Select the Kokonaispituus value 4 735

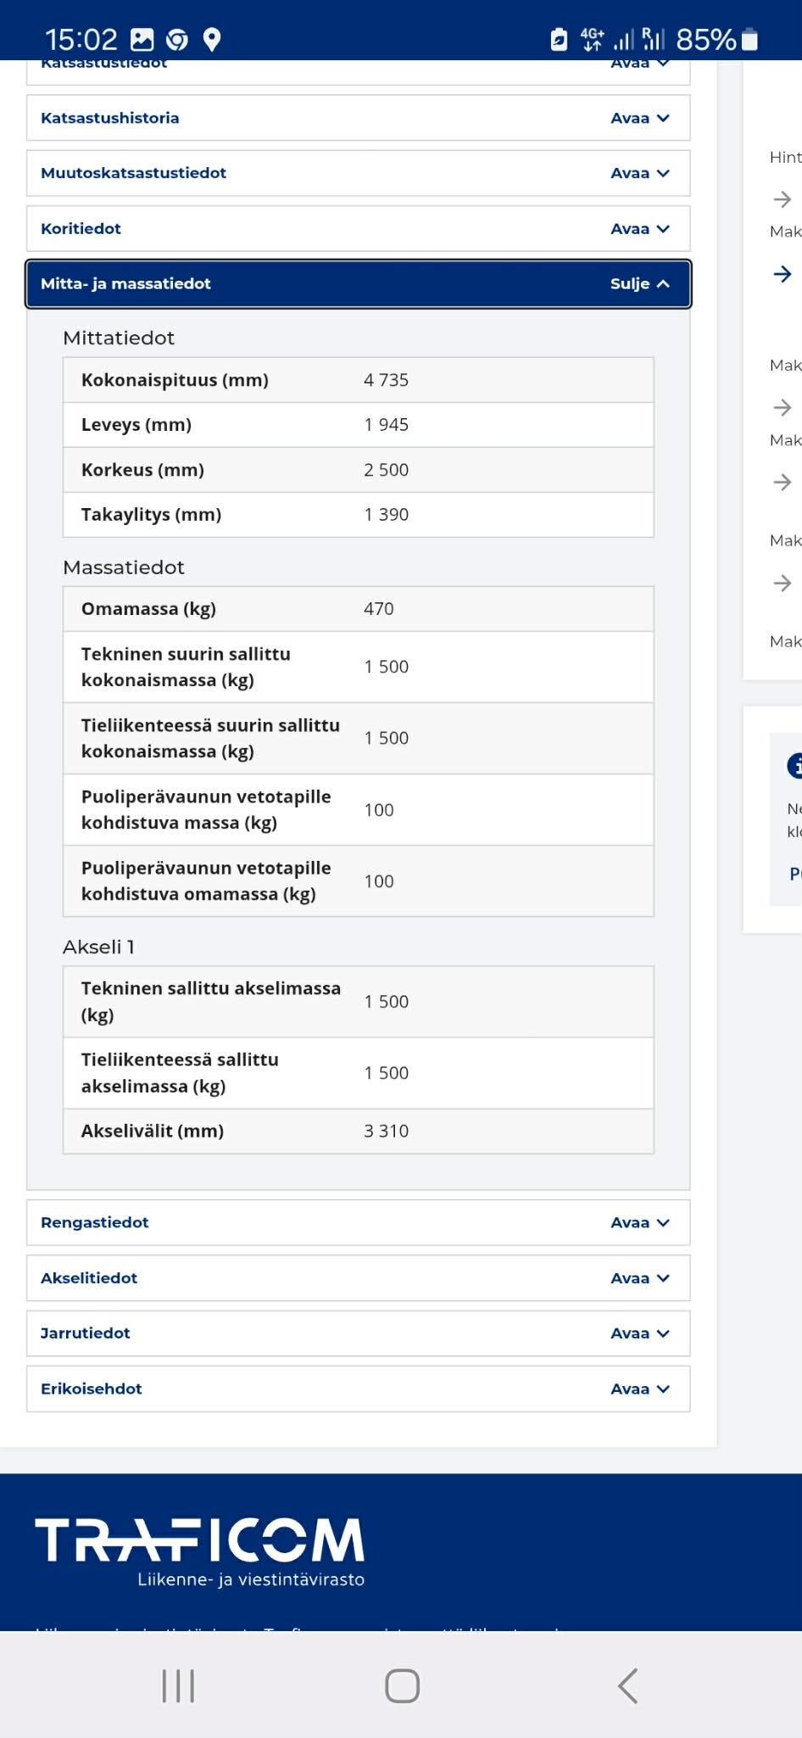(x=386, y=380)
